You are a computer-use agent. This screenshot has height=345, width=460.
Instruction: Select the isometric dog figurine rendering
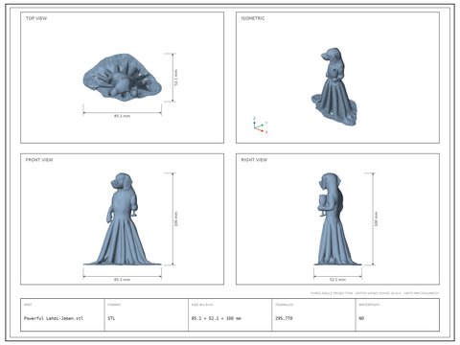[x=333, y=86]
